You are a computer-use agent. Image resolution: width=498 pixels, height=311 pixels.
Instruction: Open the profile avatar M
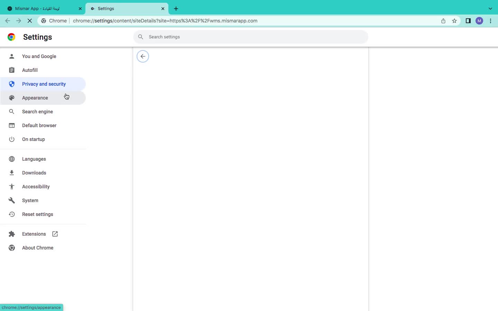(x=479, y=21)
